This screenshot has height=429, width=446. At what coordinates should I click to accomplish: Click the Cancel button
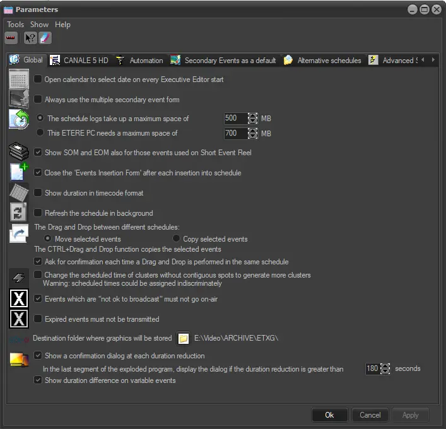click(370, 415)
